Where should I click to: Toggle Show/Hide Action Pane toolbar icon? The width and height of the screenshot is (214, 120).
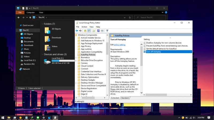[x=102, y=31]
